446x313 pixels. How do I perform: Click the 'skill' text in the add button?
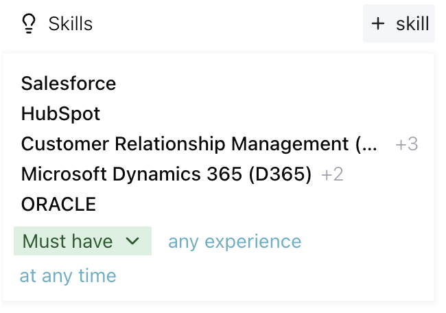(412, 24)
